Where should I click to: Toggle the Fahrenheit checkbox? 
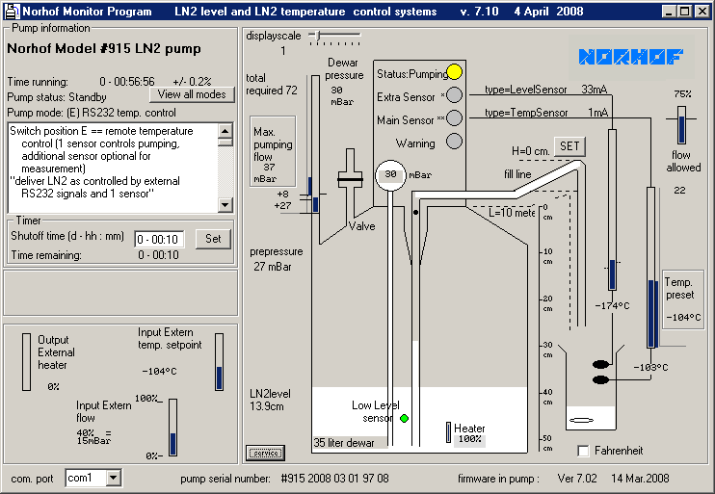point(583,451)
